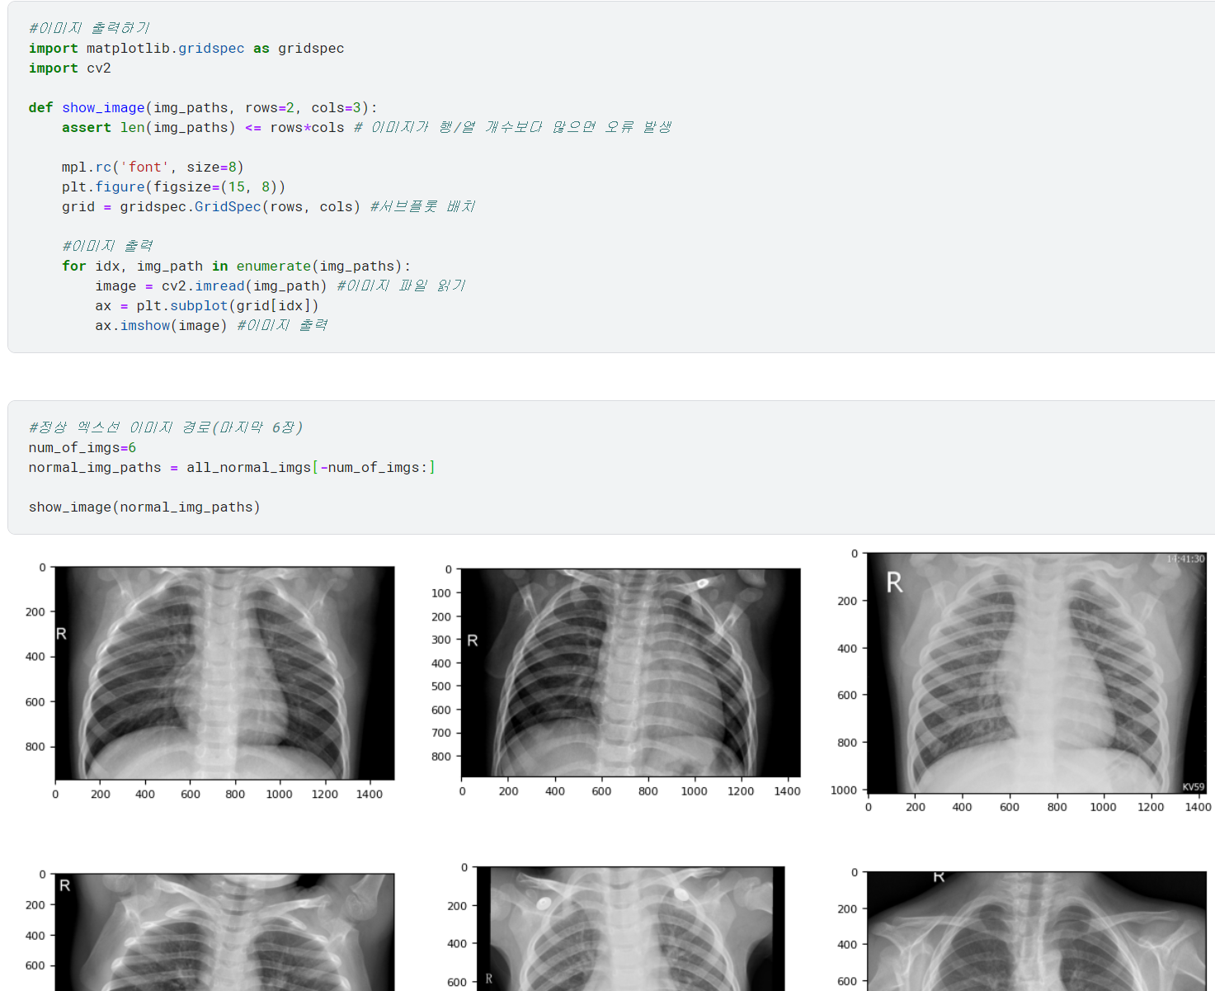Click the '#정상 엑스선 이미지 경로(마지막 6장)' comment

coord(166,427)
